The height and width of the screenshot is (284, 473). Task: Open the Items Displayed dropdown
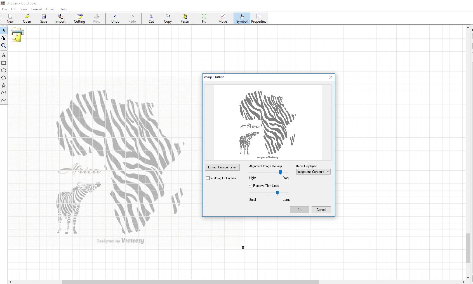[313, 172]
